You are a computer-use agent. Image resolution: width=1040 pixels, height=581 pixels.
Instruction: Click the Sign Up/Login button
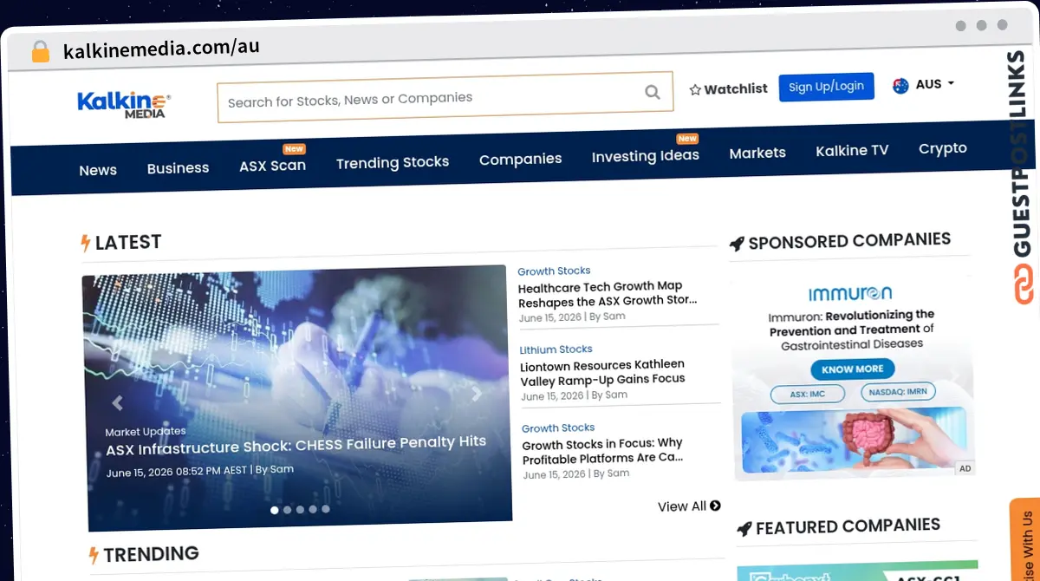[x=826, y=87]
